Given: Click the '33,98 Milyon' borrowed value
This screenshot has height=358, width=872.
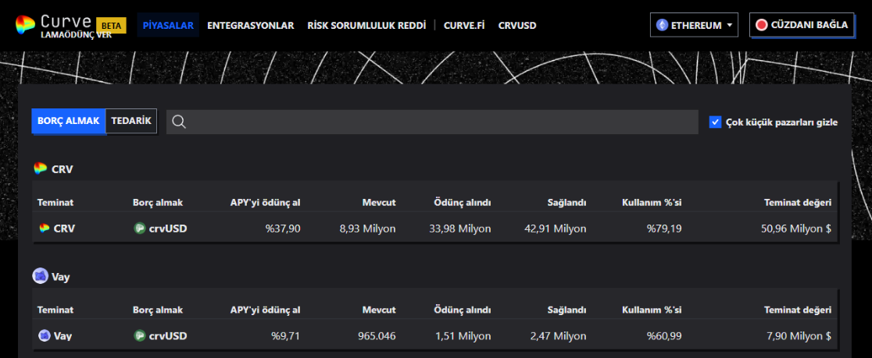Looking at the screenshot, I should point(460,228).
